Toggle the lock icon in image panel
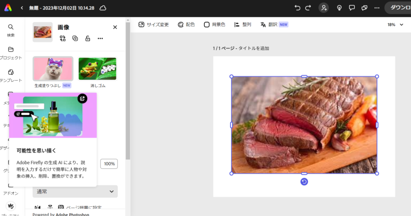The image size is (411, 216). 87,39
